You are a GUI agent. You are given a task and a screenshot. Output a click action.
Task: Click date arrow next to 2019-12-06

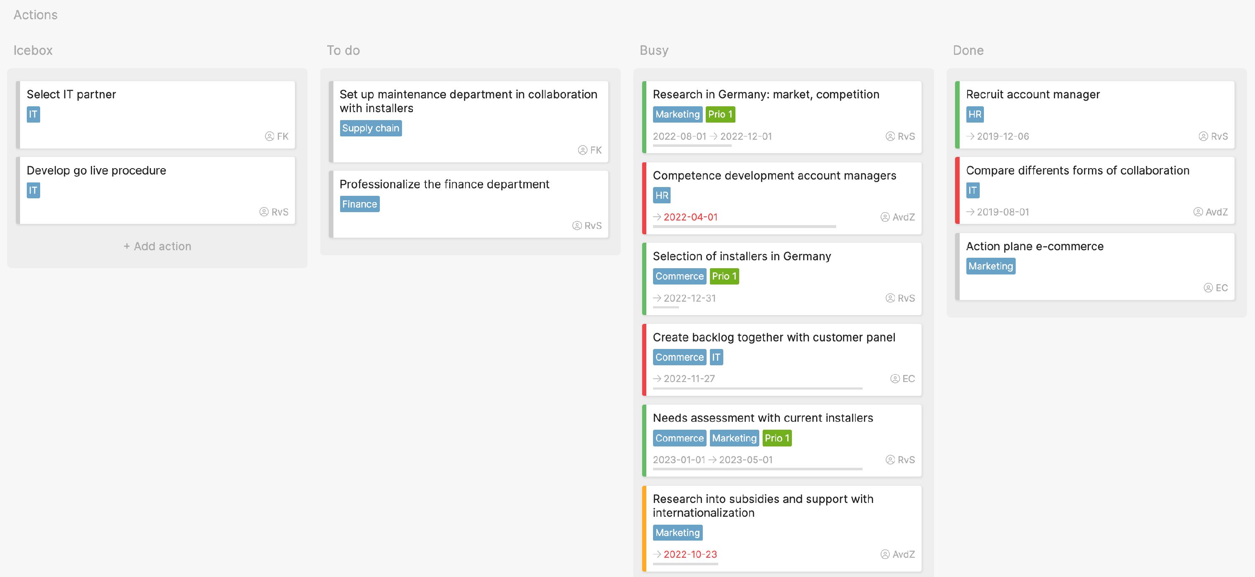tap(971, 136)
